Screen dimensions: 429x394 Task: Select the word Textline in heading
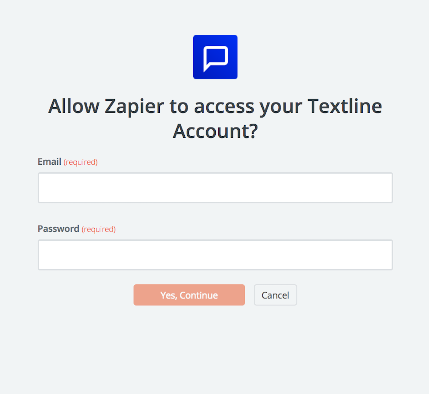[345, 106]
